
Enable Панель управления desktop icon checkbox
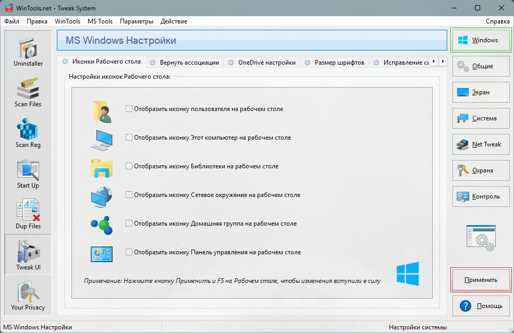coord(129,252)
